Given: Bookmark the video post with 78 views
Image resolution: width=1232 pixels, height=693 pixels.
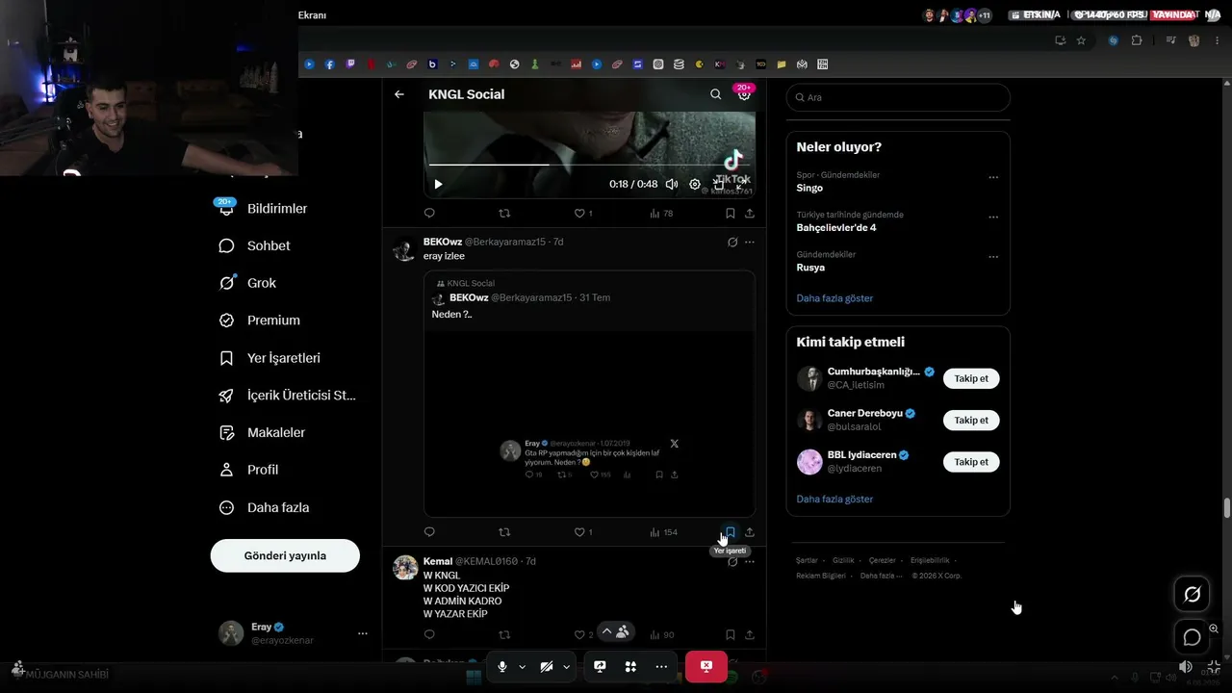Looking at the screenshot, I should pyautogui.click(x=731, y=213).
